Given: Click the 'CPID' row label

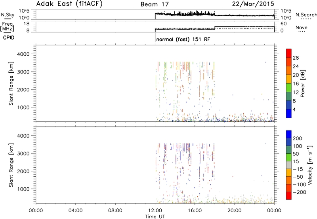Looking at the screenshot, I should click(9, 38).
